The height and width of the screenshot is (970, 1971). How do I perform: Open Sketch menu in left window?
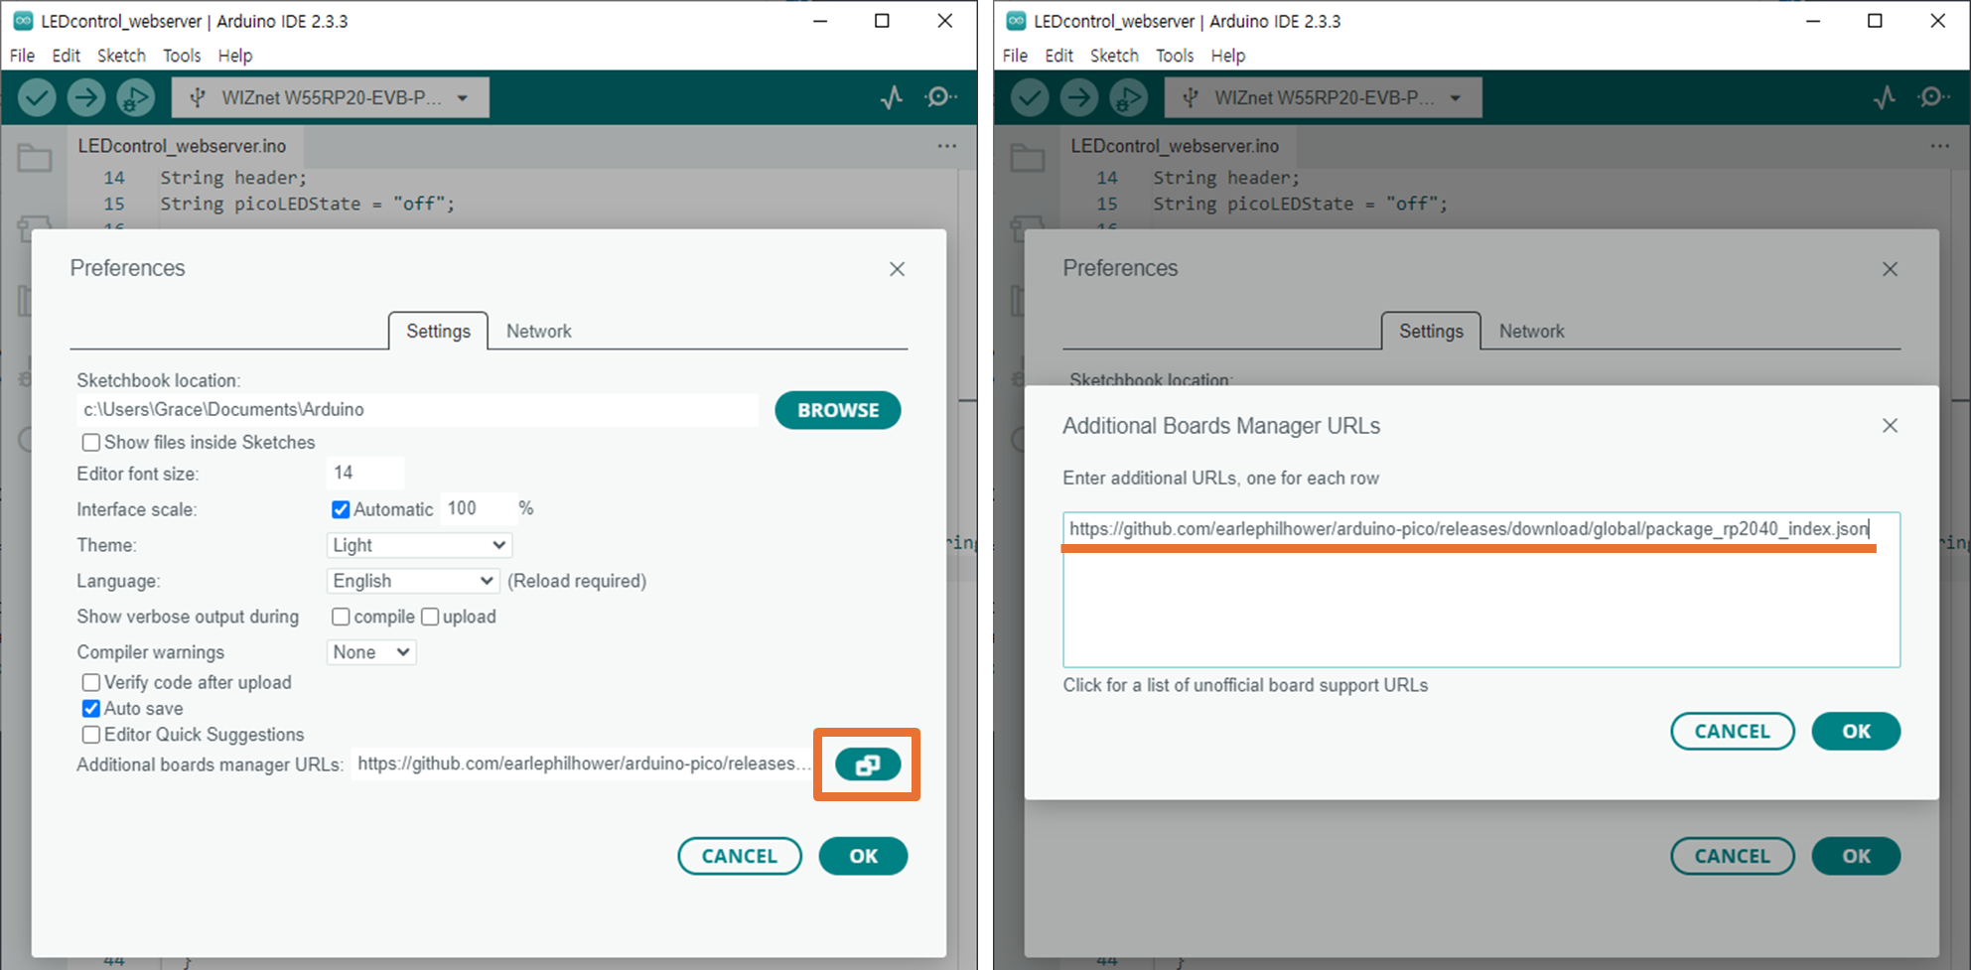pos(121,56)
